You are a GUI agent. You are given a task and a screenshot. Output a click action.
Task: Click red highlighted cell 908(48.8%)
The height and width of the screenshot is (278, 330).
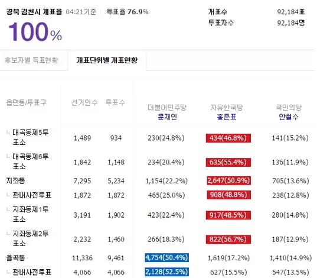[229, 195]
